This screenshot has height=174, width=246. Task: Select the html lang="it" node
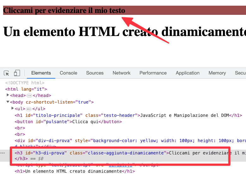click(26, 89)
